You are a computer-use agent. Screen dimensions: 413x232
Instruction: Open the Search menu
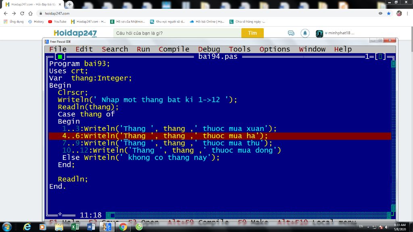click(x=115, y=49)
